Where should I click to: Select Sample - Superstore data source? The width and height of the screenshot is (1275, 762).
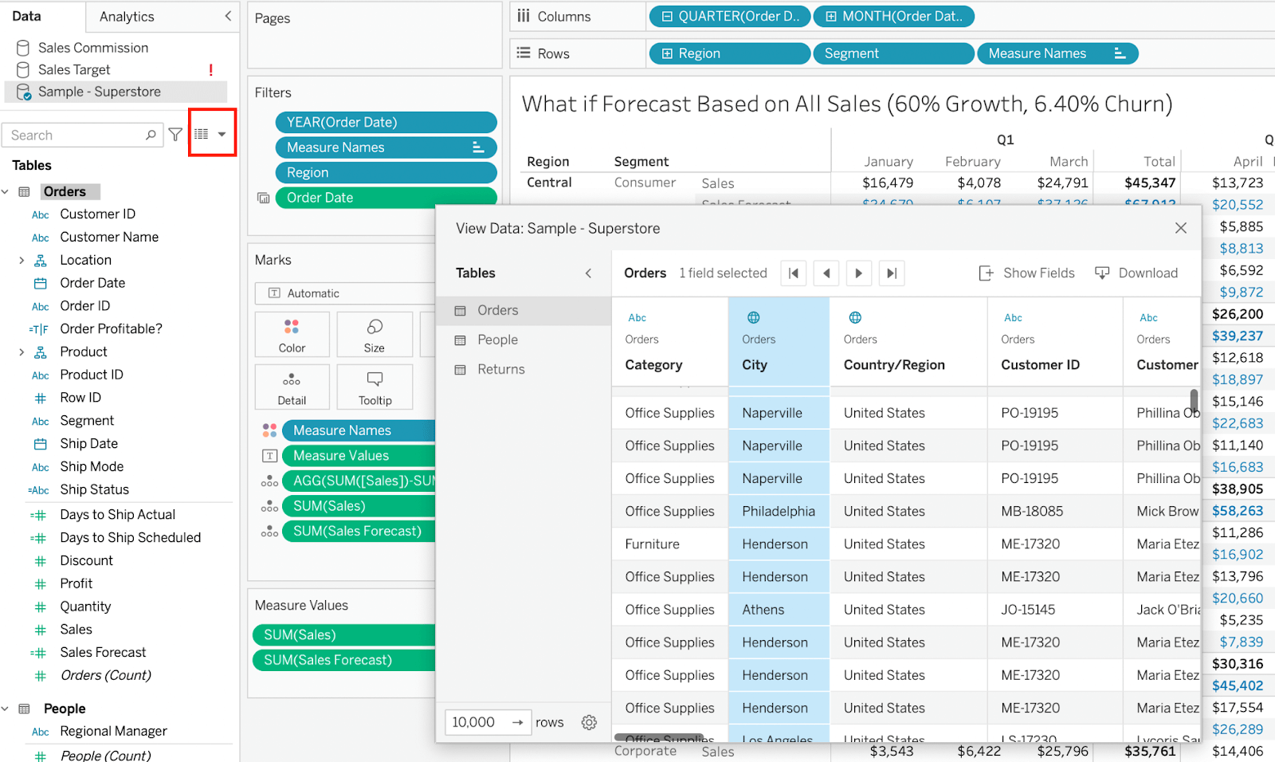coord(116,92)
